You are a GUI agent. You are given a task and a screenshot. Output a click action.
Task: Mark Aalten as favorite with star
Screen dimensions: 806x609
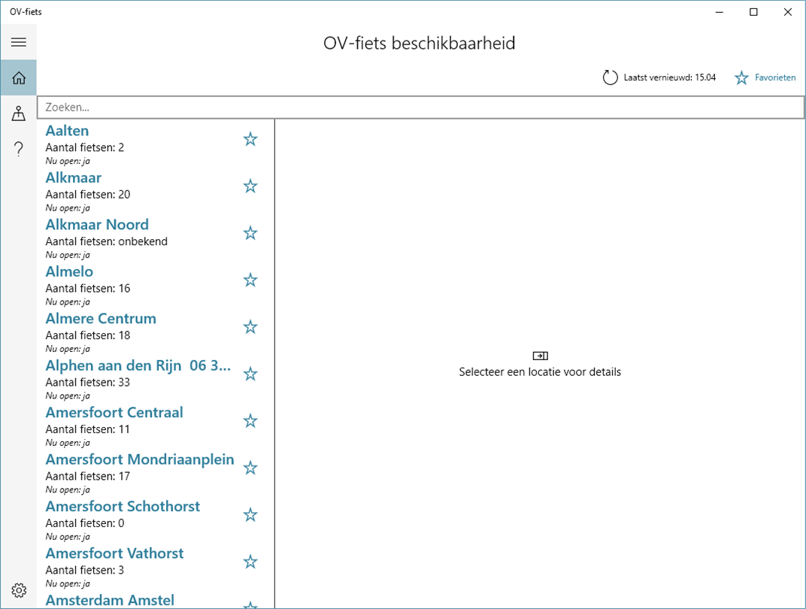(250, 139)
